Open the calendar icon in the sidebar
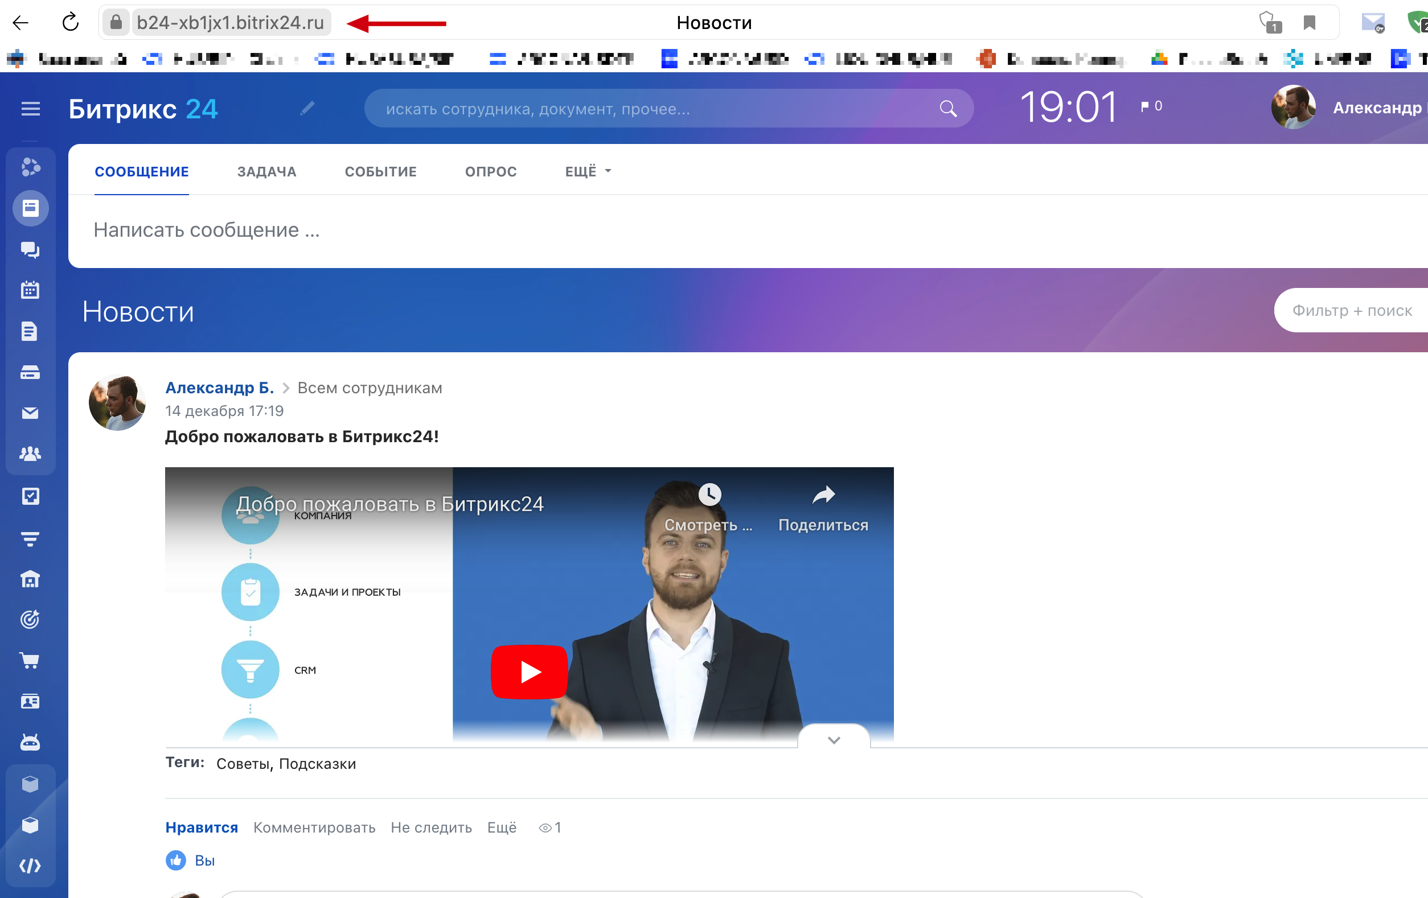This screenshot has height=898, width=1428. click(30, 290)
